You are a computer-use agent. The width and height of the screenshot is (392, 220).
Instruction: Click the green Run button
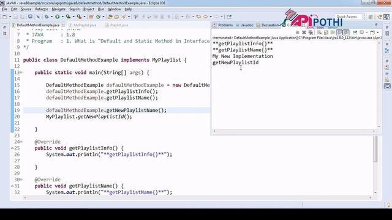point(57,16)
